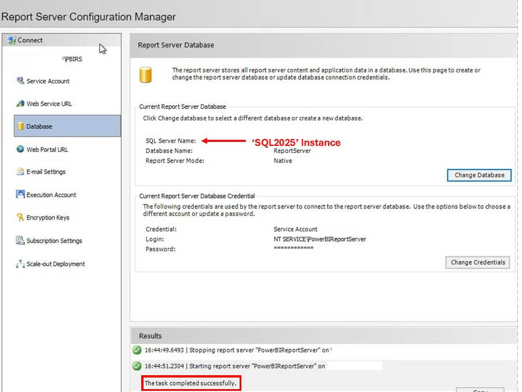Switch to Web Portal URL page
Screen dimensions: 522x392
[47, 149]
